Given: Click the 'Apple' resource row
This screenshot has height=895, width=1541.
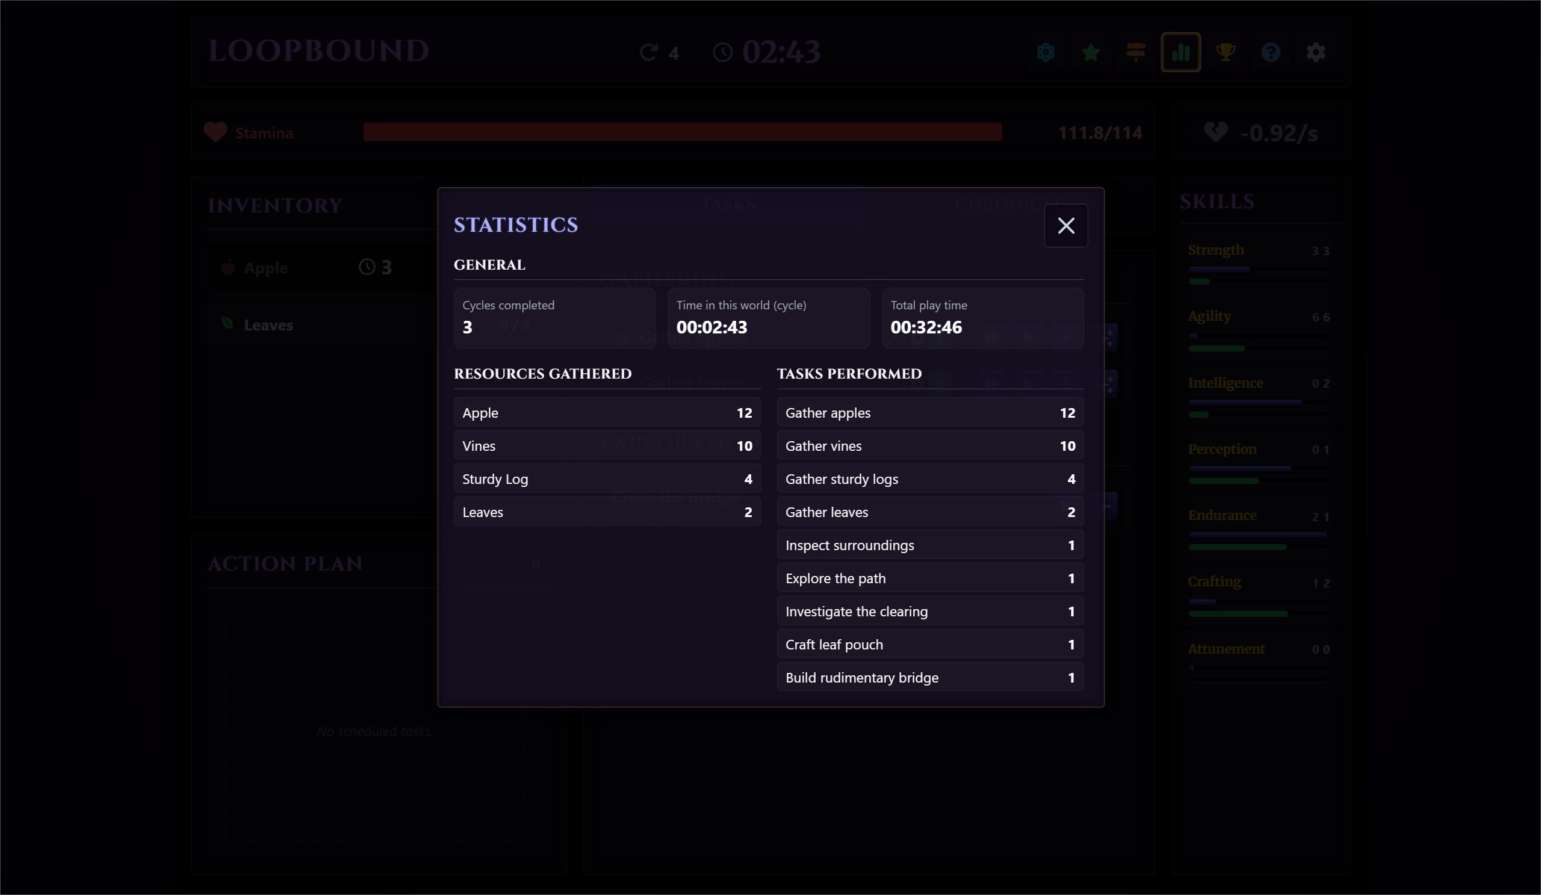Looking at the screenshot, I should (x=607, y=413).
